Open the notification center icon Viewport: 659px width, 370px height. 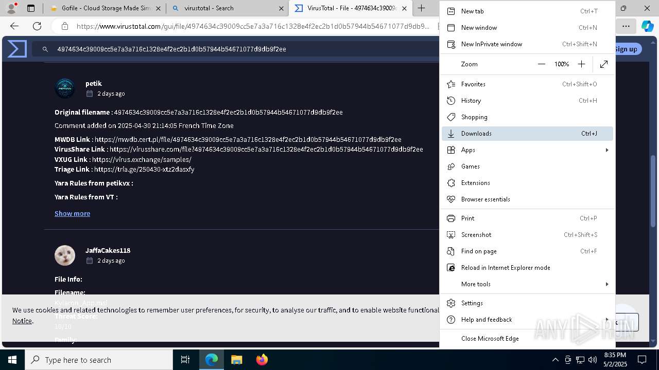[642, 360]
